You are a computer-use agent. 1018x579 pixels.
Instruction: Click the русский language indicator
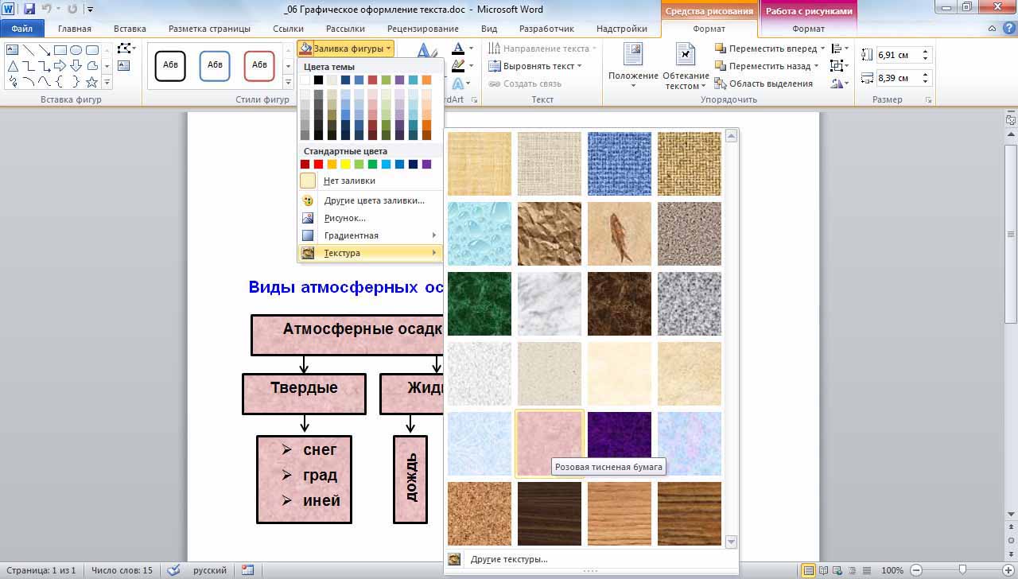tap(210, 570)
